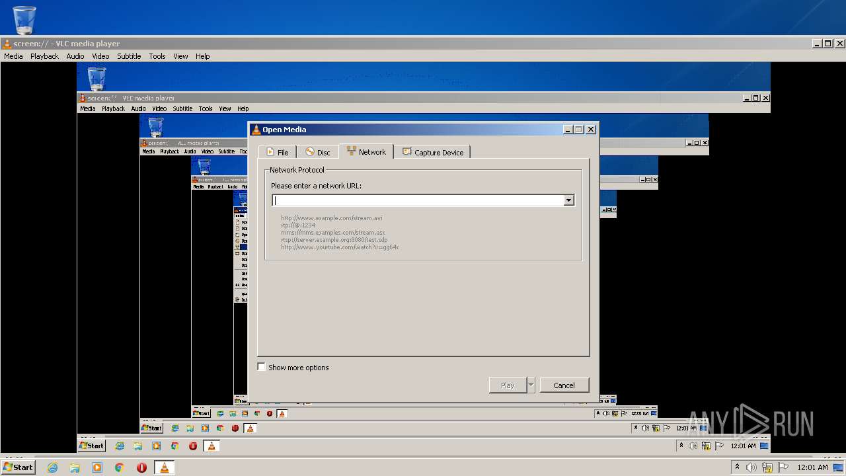Viewport: 846px width, 476px height.
Task: Minimize the Open Media dialog
Action: [x=568, y=130]
